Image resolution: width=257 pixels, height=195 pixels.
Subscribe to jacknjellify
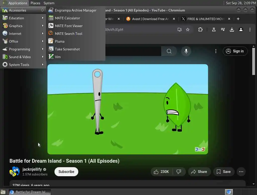coord(66,172)
